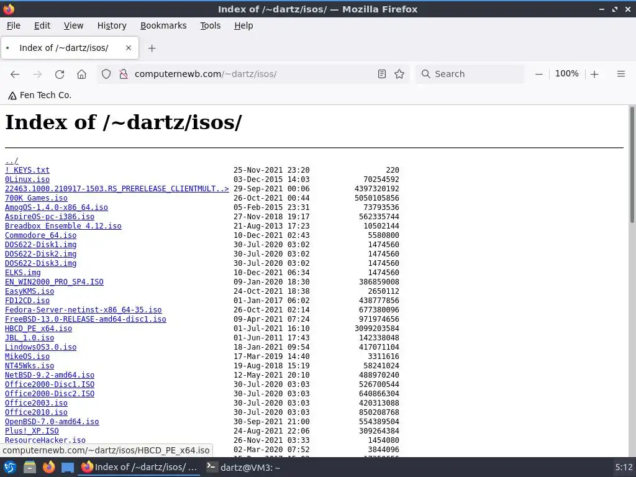Screen dimensions: 636x477
Task: Open the file manager from taskbar
Action: click(30, 467)
